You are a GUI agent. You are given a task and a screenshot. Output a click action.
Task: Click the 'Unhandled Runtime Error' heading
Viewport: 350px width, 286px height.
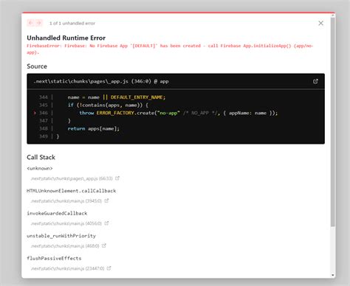point(66,38)
